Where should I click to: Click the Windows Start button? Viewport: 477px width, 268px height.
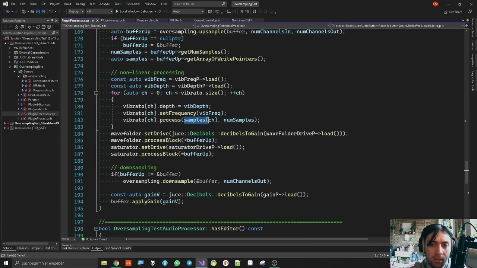point(6,263)
